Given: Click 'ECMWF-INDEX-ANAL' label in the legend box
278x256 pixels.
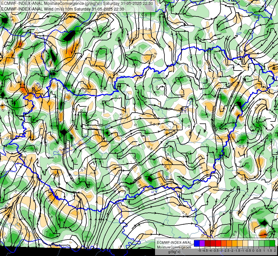Looking at the screenshot, I should point(174,243).
